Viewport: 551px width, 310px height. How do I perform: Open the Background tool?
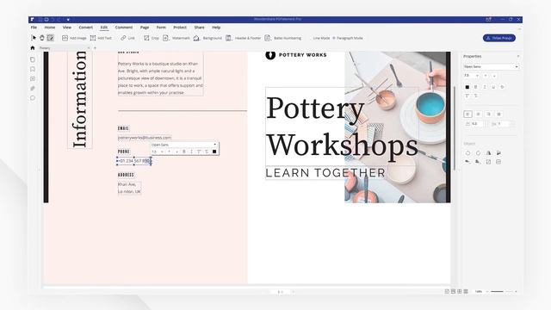point(207,38)
